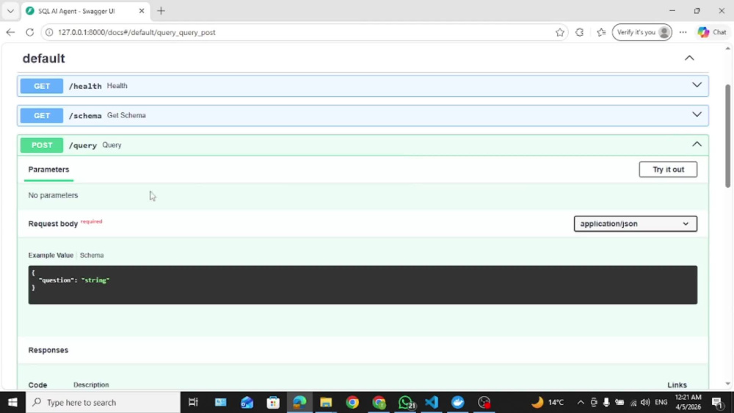This screenshot has width=734, height=413.
Task: Expand the GET /schema endpoint
Action: (x=697, y=114)
